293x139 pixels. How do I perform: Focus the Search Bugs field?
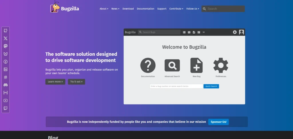[159, 32]
